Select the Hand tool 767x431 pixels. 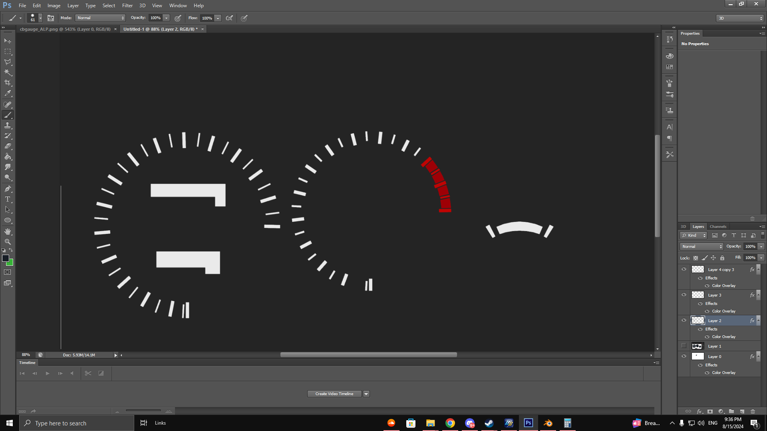point(8,231)
